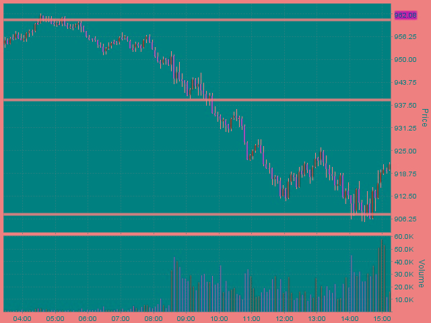The width and height of the screenshot is (431, 323).
Task: Select the bottom horizontal line near 907.5
Action: pyautogui.click(x=197, y=214)
